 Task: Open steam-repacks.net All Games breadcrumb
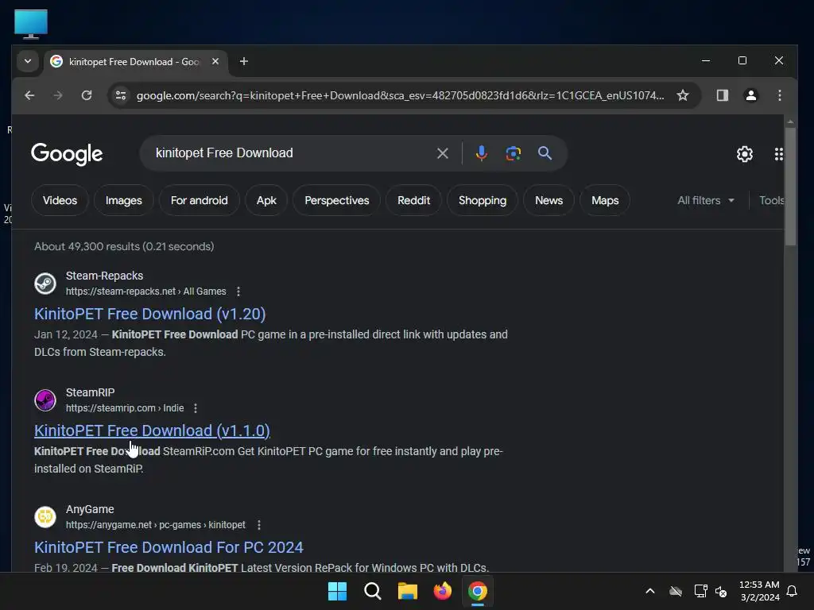pyautogui.click(x=146, y=291)
